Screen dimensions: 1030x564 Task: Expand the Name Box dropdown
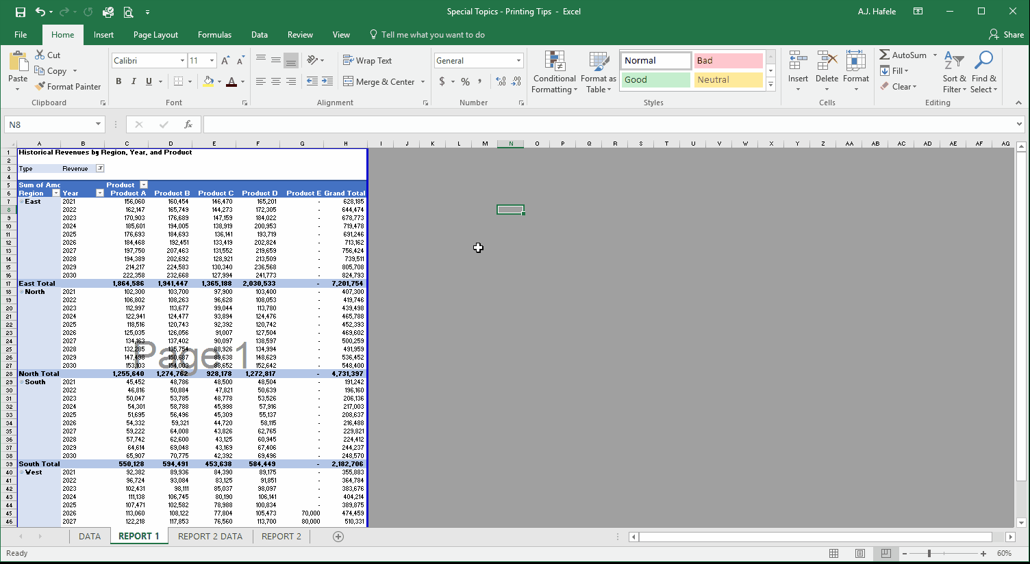point(98,124)
